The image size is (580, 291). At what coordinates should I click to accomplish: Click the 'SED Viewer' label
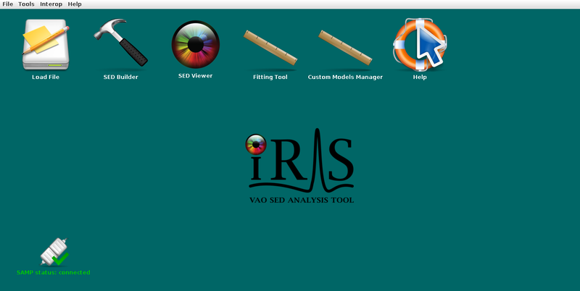coord(195,76)
